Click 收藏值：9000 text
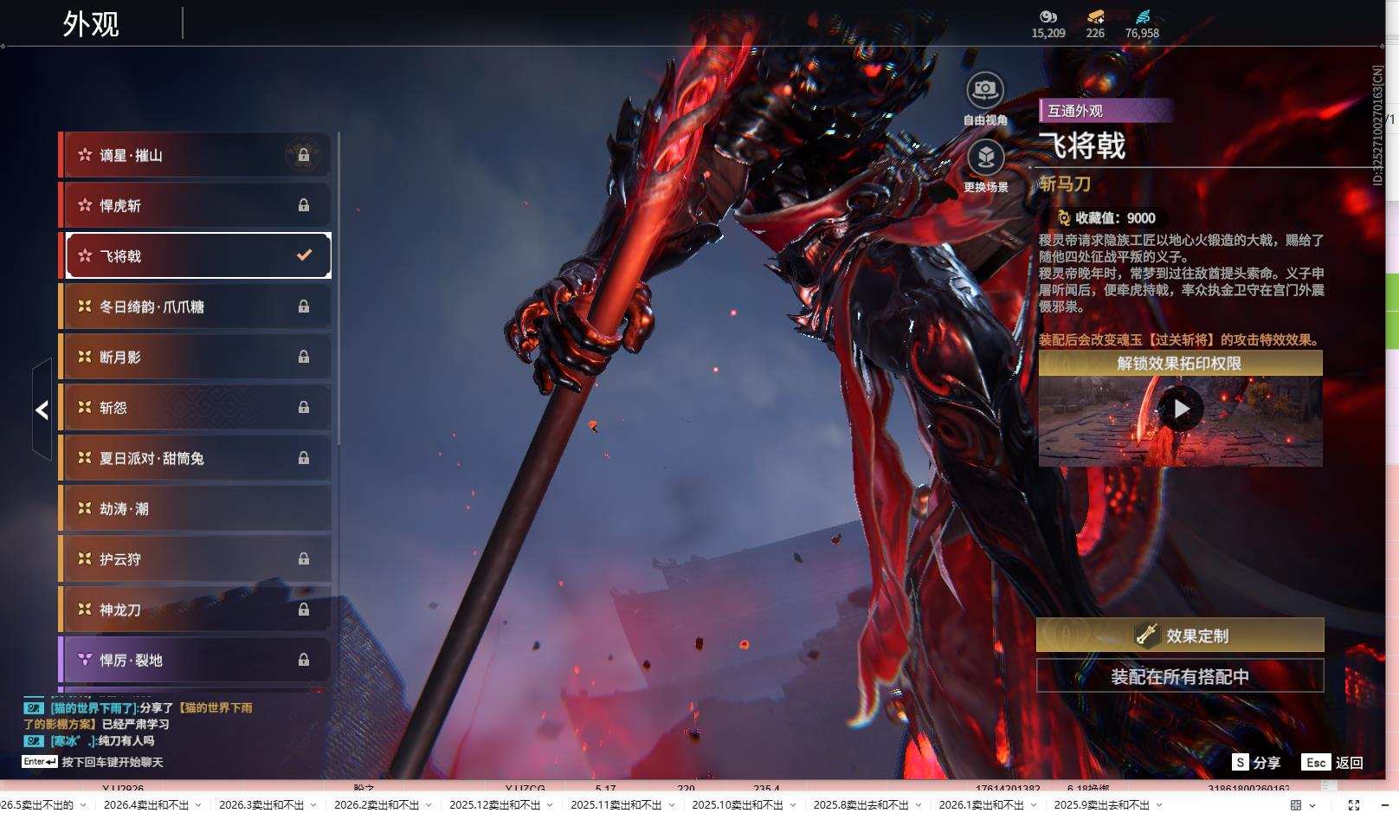Screen dimensions: 1399x813 [1115, 218]
